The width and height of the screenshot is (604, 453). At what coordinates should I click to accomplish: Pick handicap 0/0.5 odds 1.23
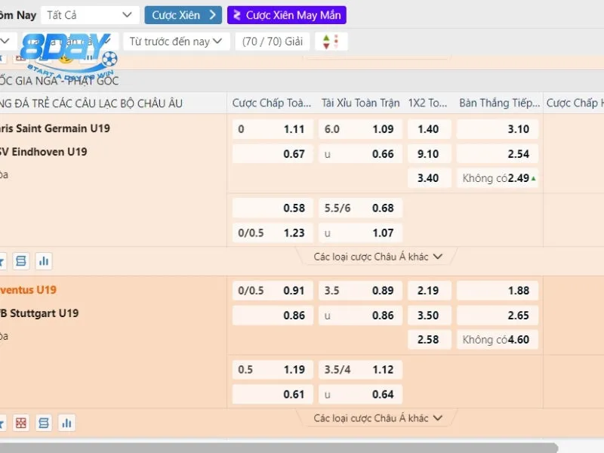coord(273,233)
